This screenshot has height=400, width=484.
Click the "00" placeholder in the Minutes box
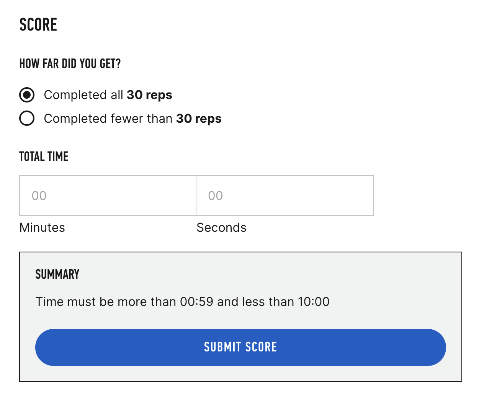(39, 196)
